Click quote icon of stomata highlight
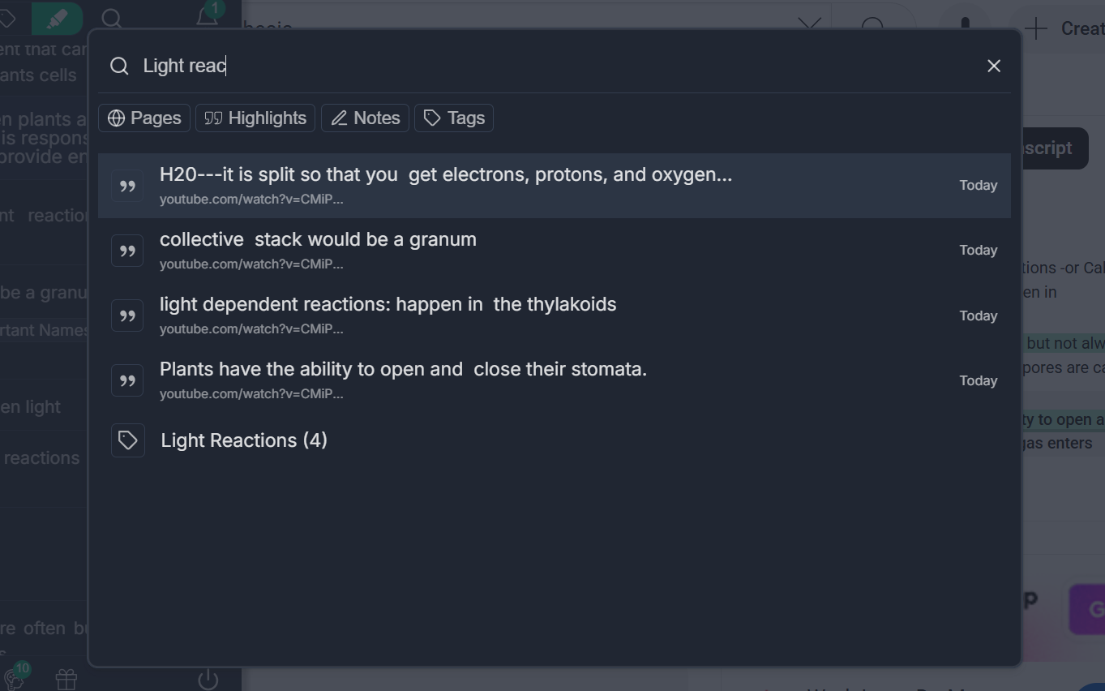Image resolution: width=1105 pixels, height=691 pixels. coord(127,380)
